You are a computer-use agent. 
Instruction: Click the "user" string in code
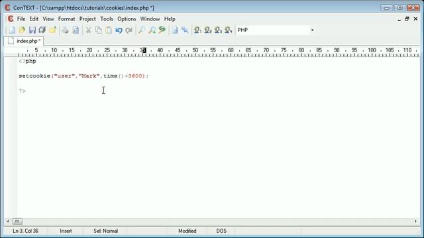point(64,76)
